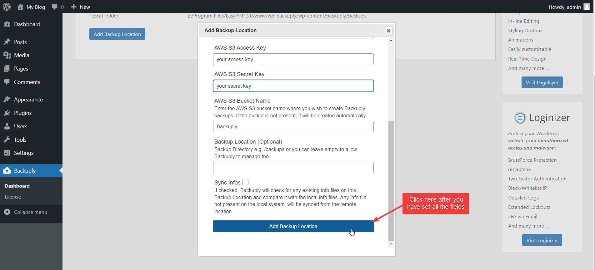Click the BruteForce Protection text
Screen dimensions: 595x270
[x=532, y=160]
